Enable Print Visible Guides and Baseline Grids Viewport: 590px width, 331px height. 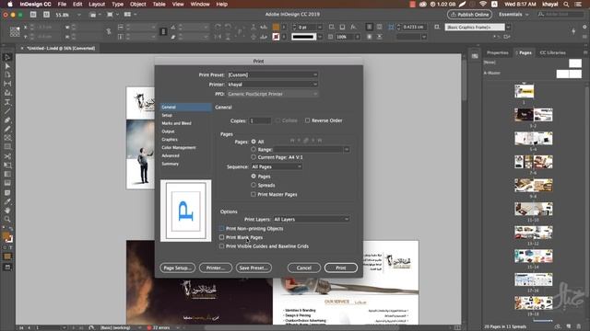(221, 246)
